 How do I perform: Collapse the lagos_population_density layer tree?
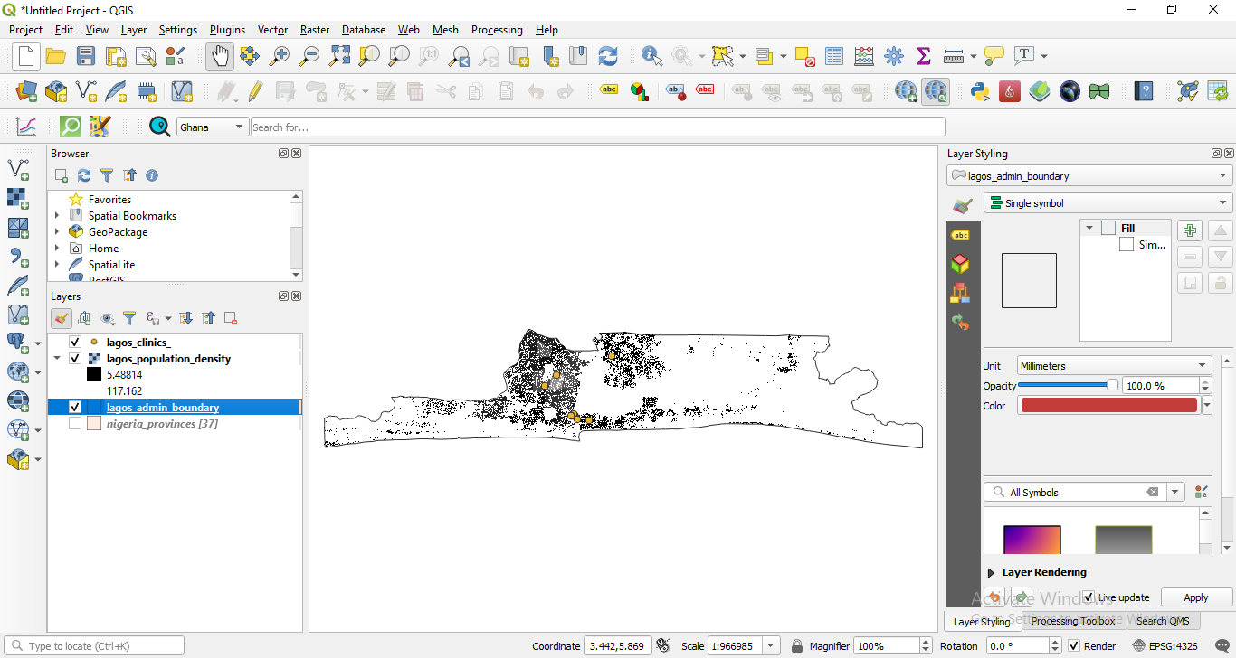tap(57, 359)
